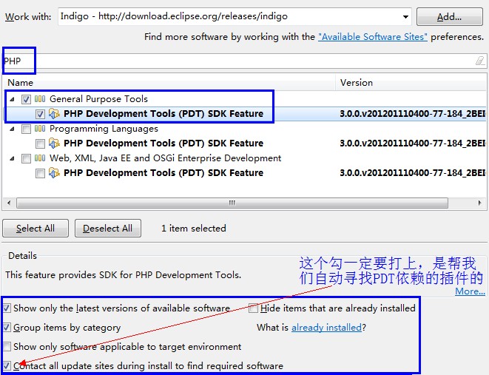Click the details description text for PHP SDK
Image resolution: width=489 pixels, height=375 pixels.
pos(124,275)
